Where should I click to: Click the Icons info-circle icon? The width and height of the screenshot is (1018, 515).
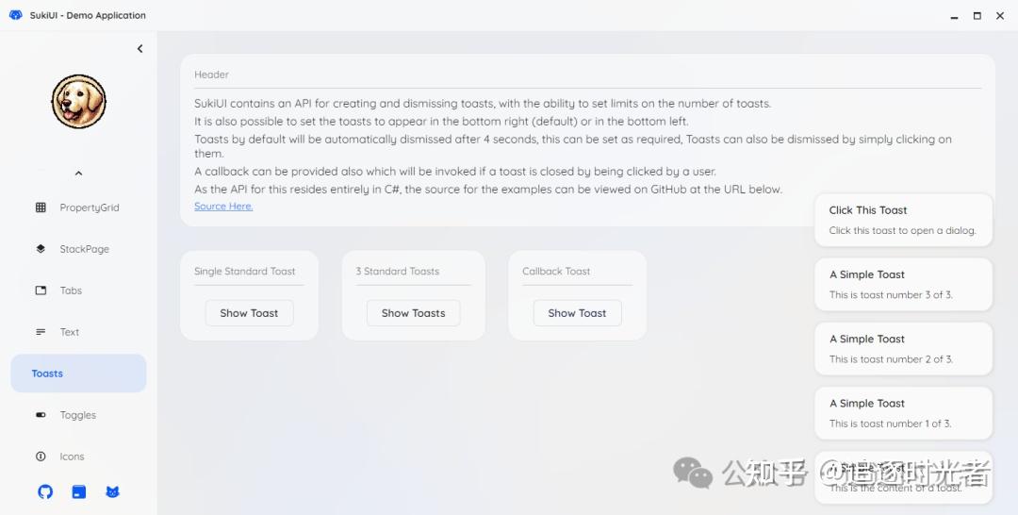(x=41, y=457)
